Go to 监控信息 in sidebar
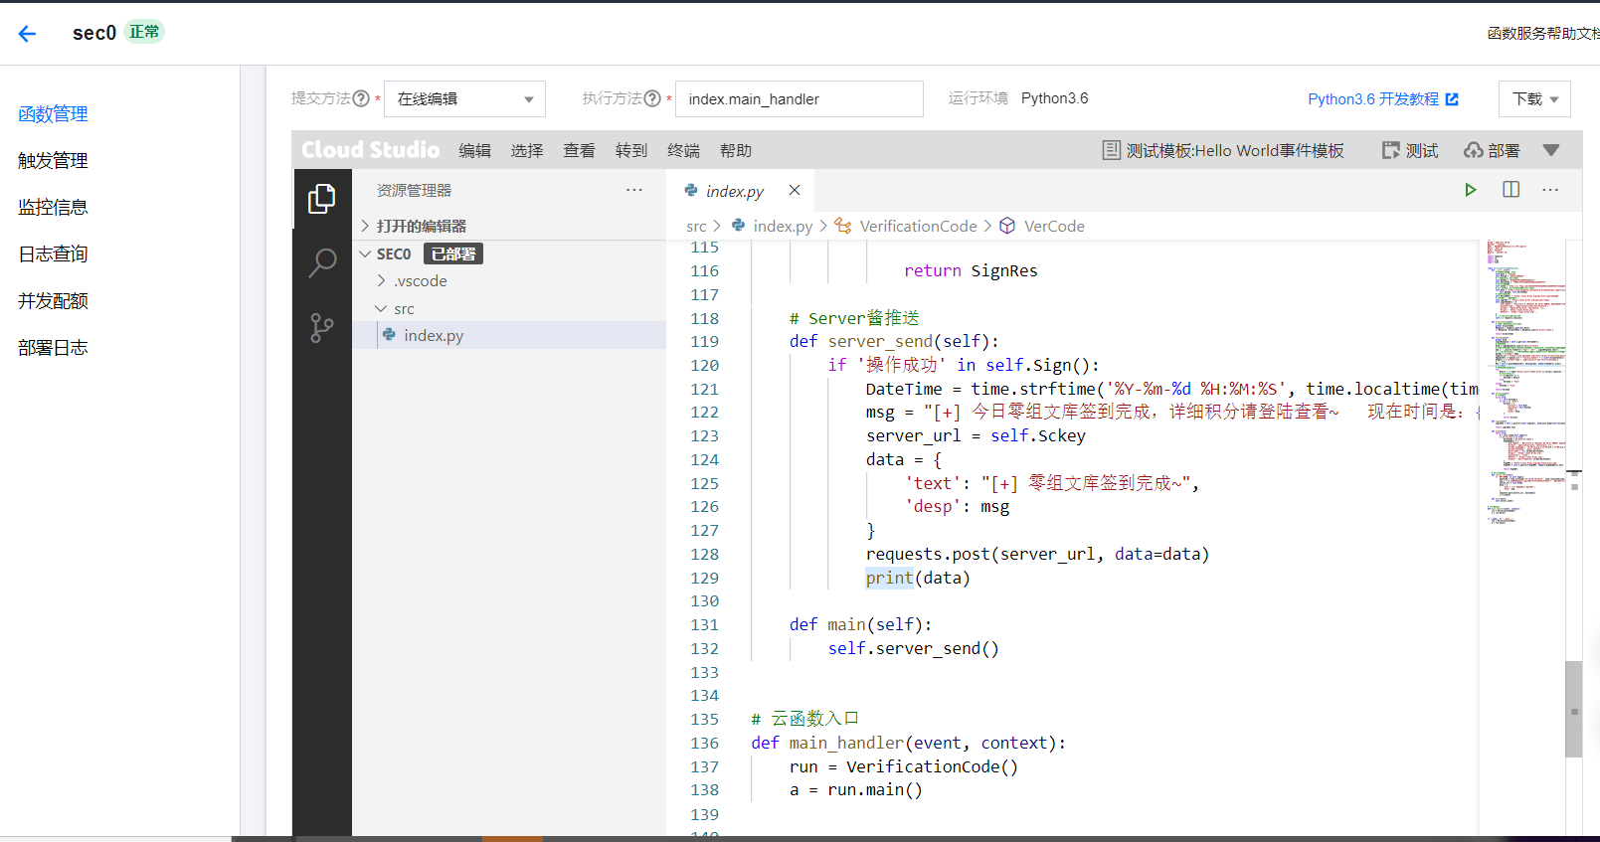This screenshot has width=1600, height=842. point(54,208)
